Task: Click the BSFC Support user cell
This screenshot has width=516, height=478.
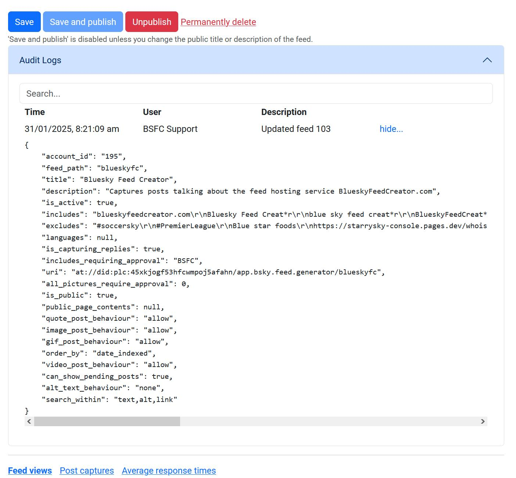Action: click(x=170, y=129)
